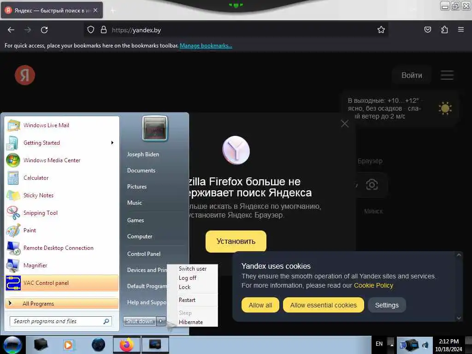Open VAC Control panel icon

13,283
